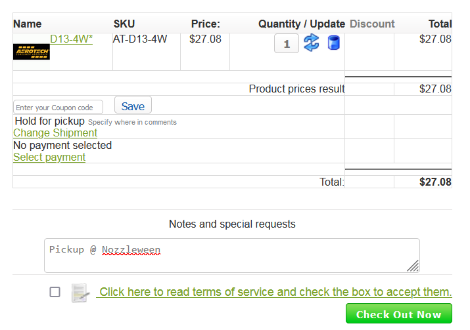Open the Change Shipment link
The height and width of the screenshot is (330, 470).
(55, 133)
